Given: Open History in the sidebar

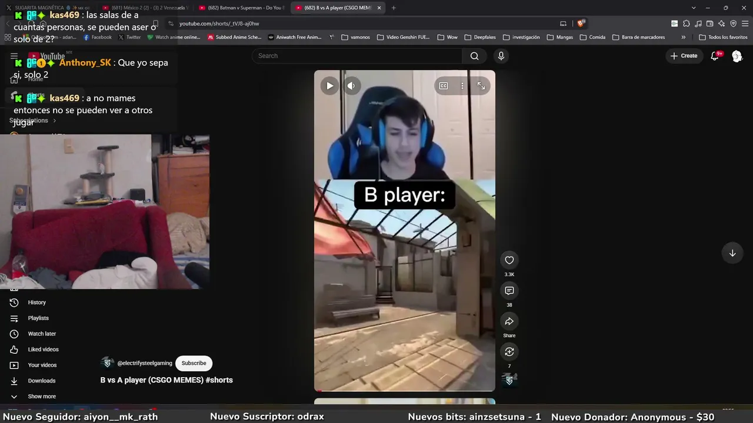Looking at the screenshot, I should 36,303.
